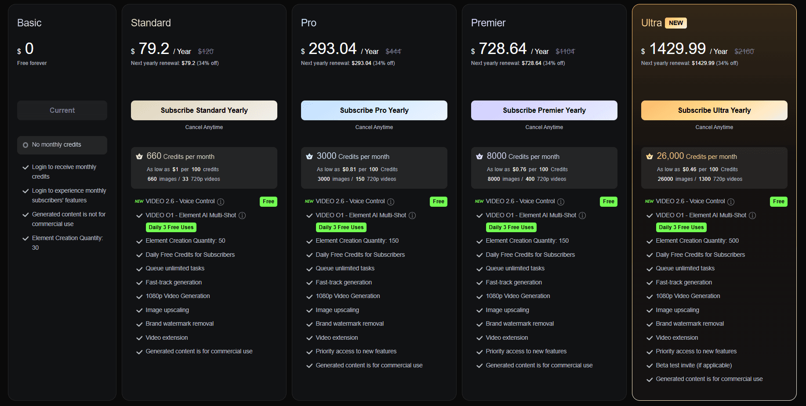Click Subscribe Pro Yearly button
The height and width of the screenshot is (406, 806).
[x=374, y=111]
